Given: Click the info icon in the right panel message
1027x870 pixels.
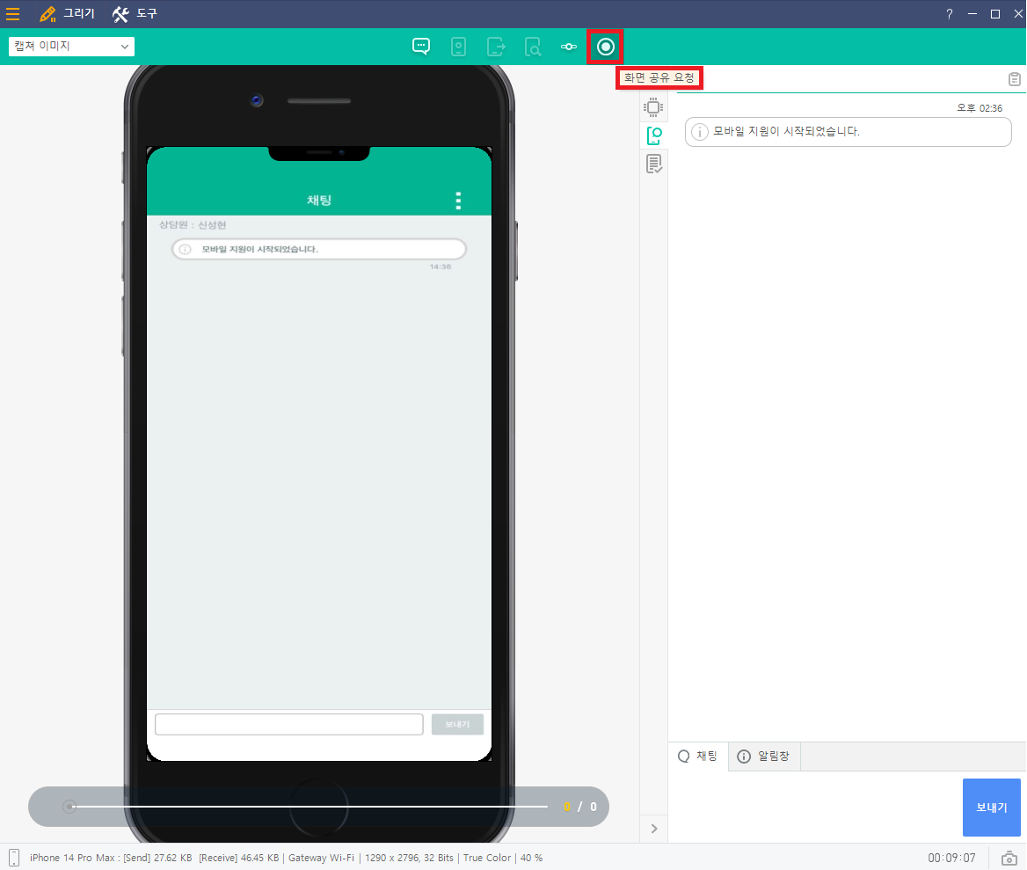Looking at the screenshot, I should [700, 132].
